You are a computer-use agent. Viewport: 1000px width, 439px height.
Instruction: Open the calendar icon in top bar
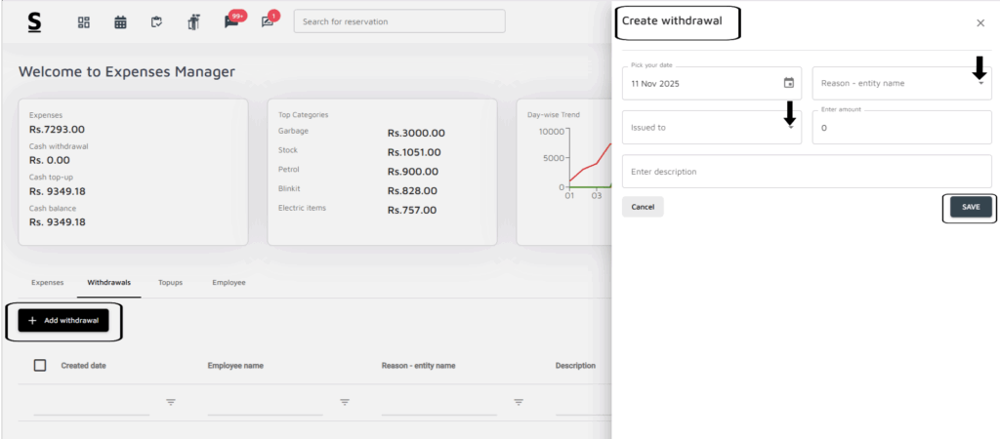120,21
